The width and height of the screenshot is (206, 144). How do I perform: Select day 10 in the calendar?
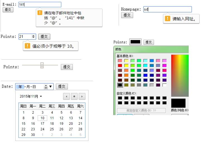click(x=42, y=118)
